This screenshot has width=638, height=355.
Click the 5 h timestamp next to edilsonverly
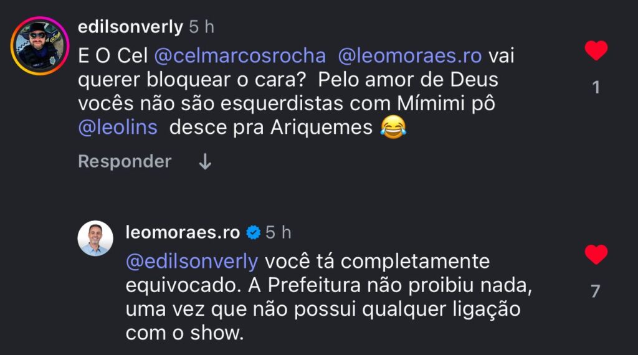201,27
